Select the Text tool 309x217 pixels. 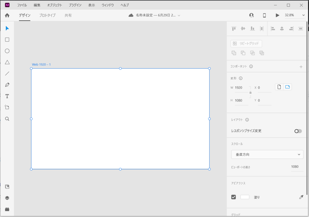7,96
